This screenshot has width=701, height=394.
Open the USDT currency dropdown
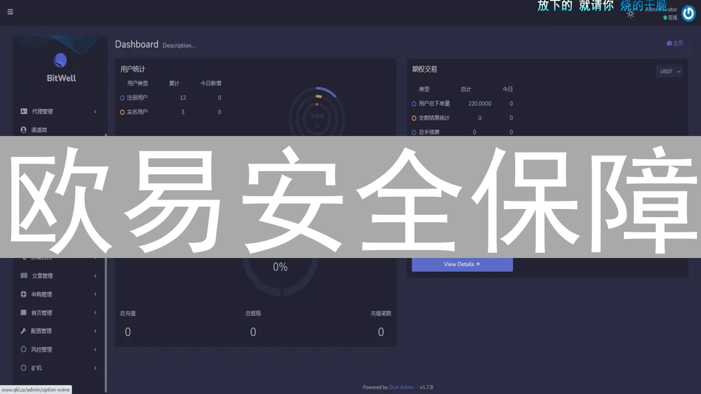669,71
